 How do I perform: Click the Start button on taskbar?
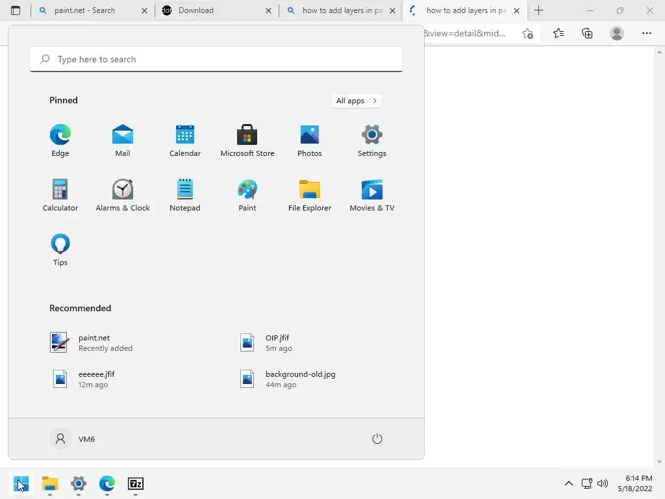tap(21, 483)
